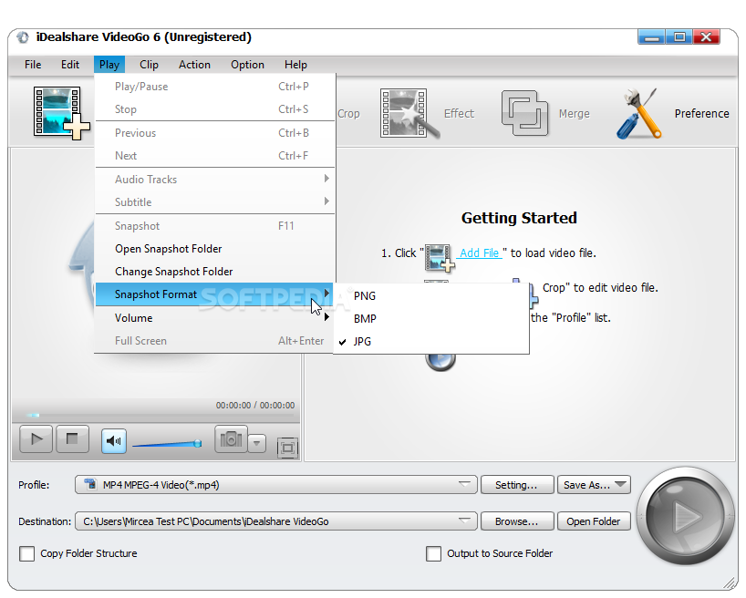Open the Help menu
The image size is (746, 598).
click(295, 65)
